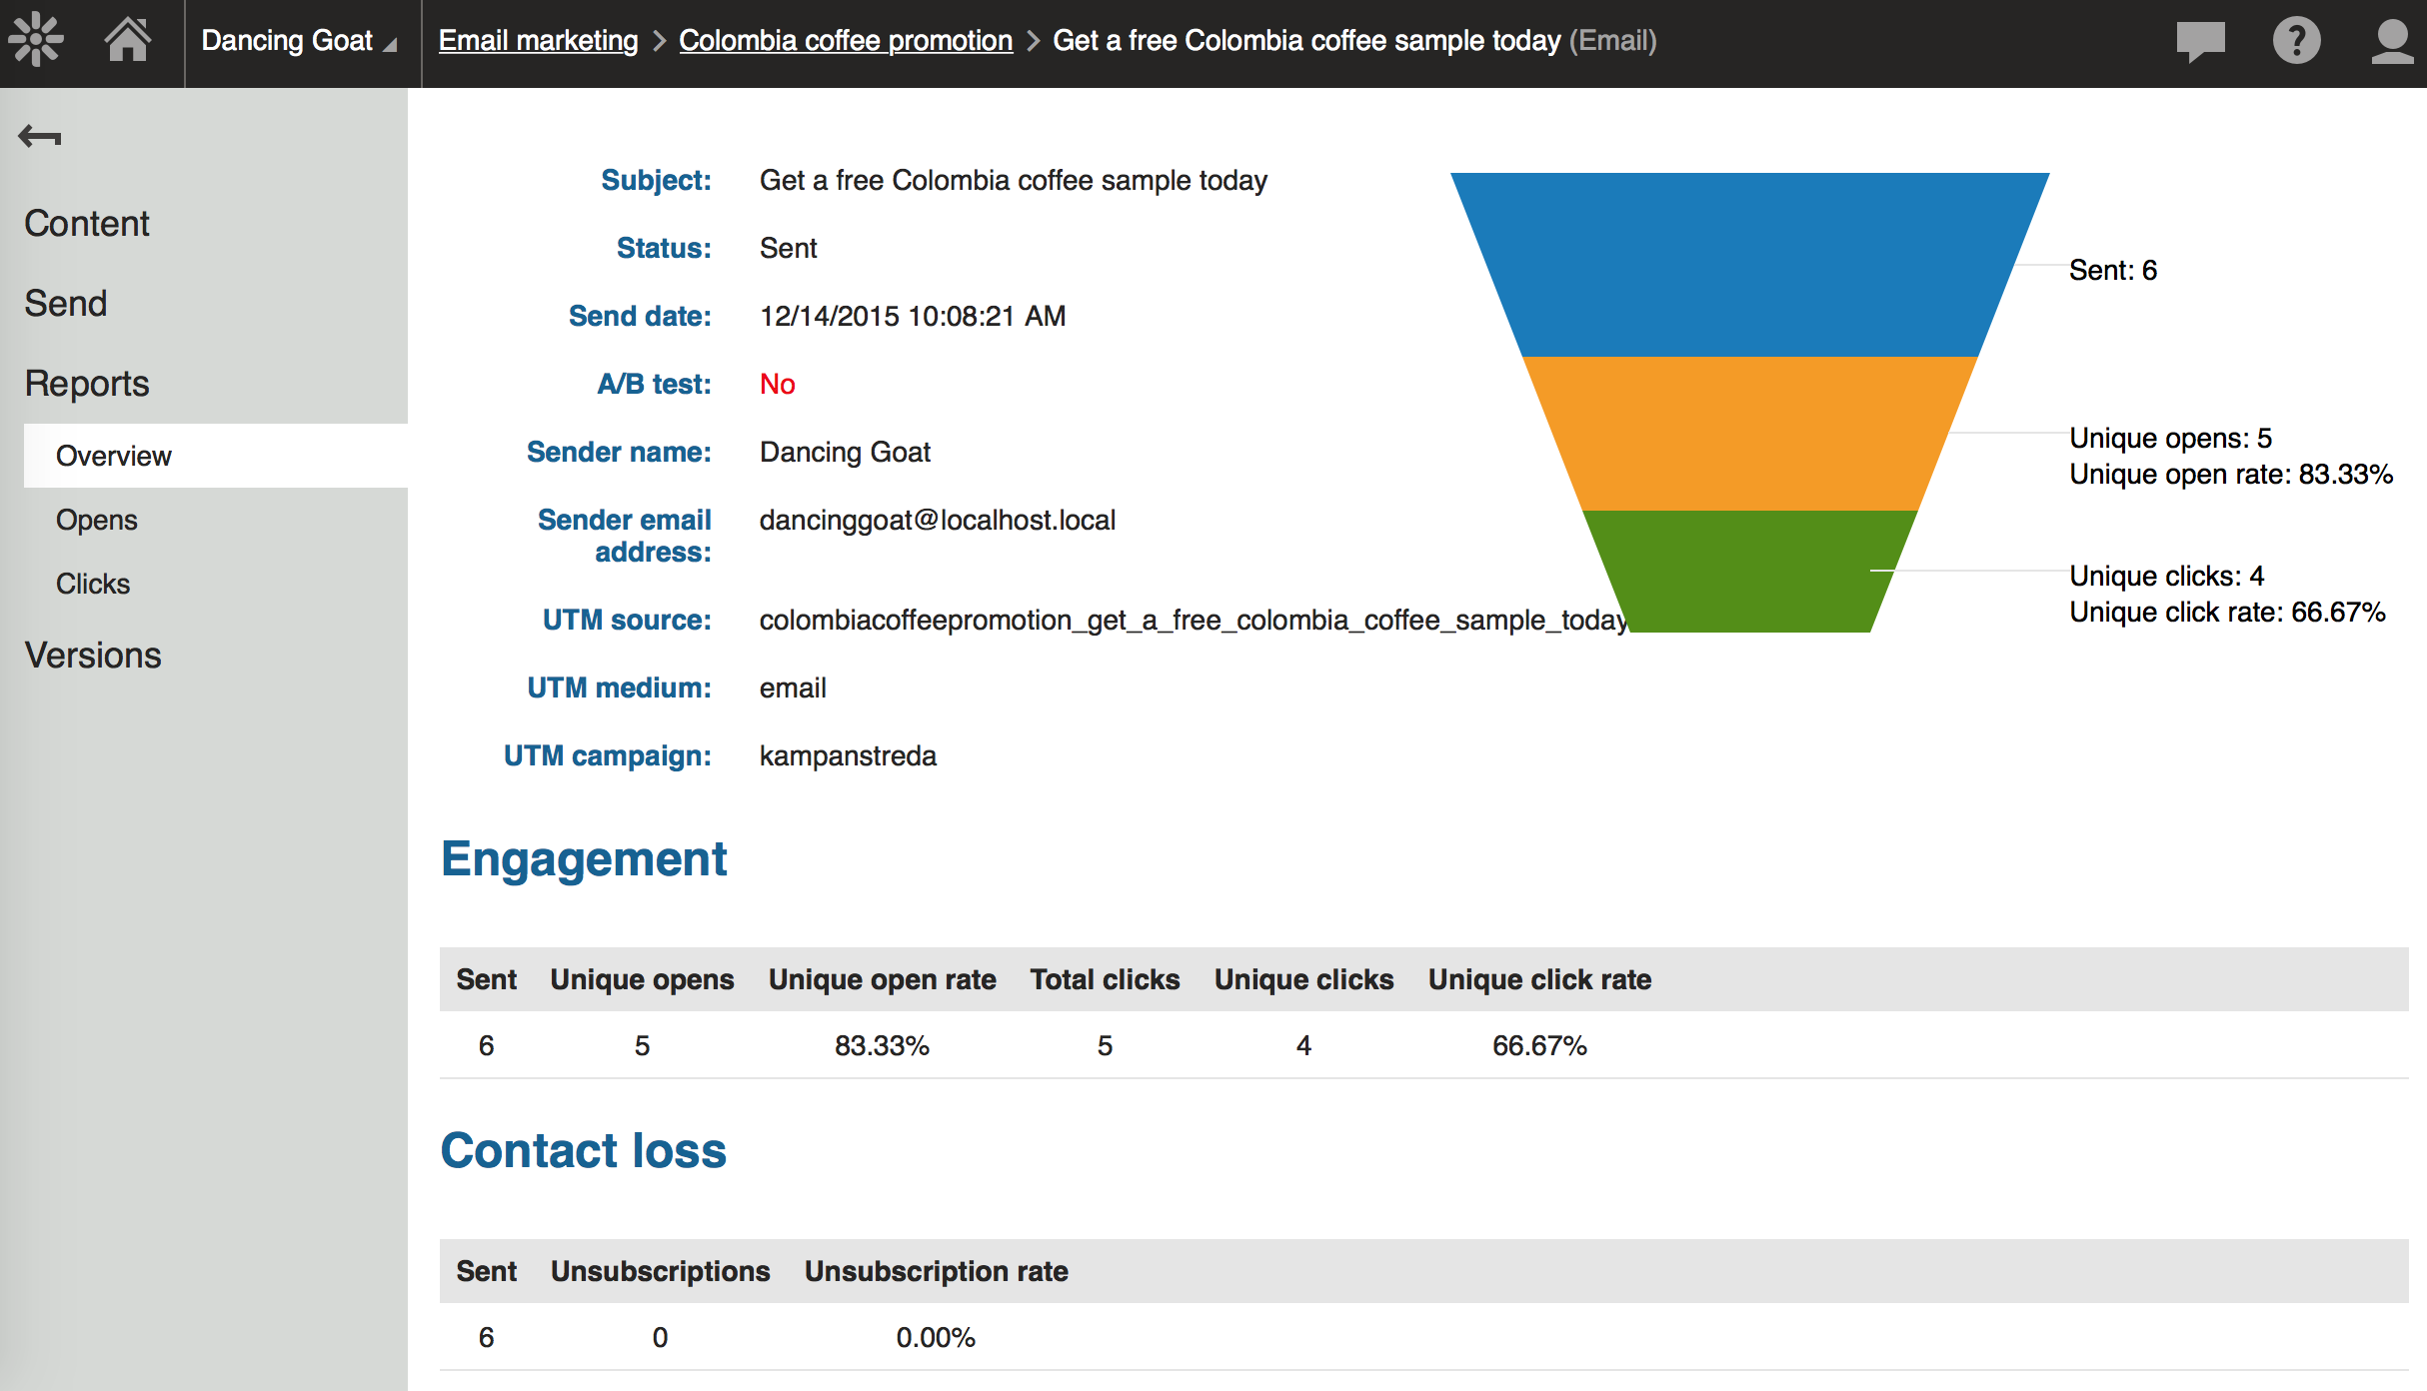The image size is (2427, 1391).
Task: Collapse the Reports section
Action: [x=87, y=383]
